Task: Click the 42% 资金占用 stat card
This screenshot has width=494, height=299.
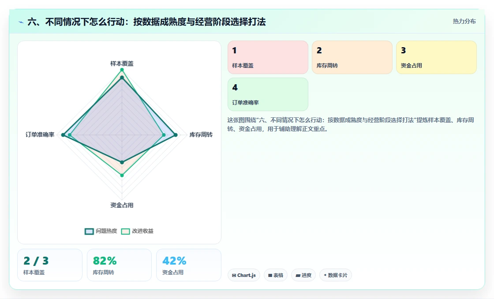Action: (x=189, y=265)
